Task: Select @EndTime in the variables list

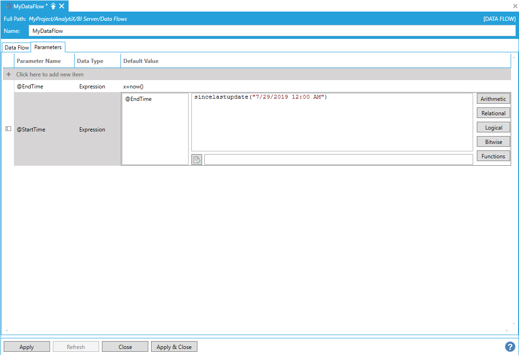Action: 139,99
